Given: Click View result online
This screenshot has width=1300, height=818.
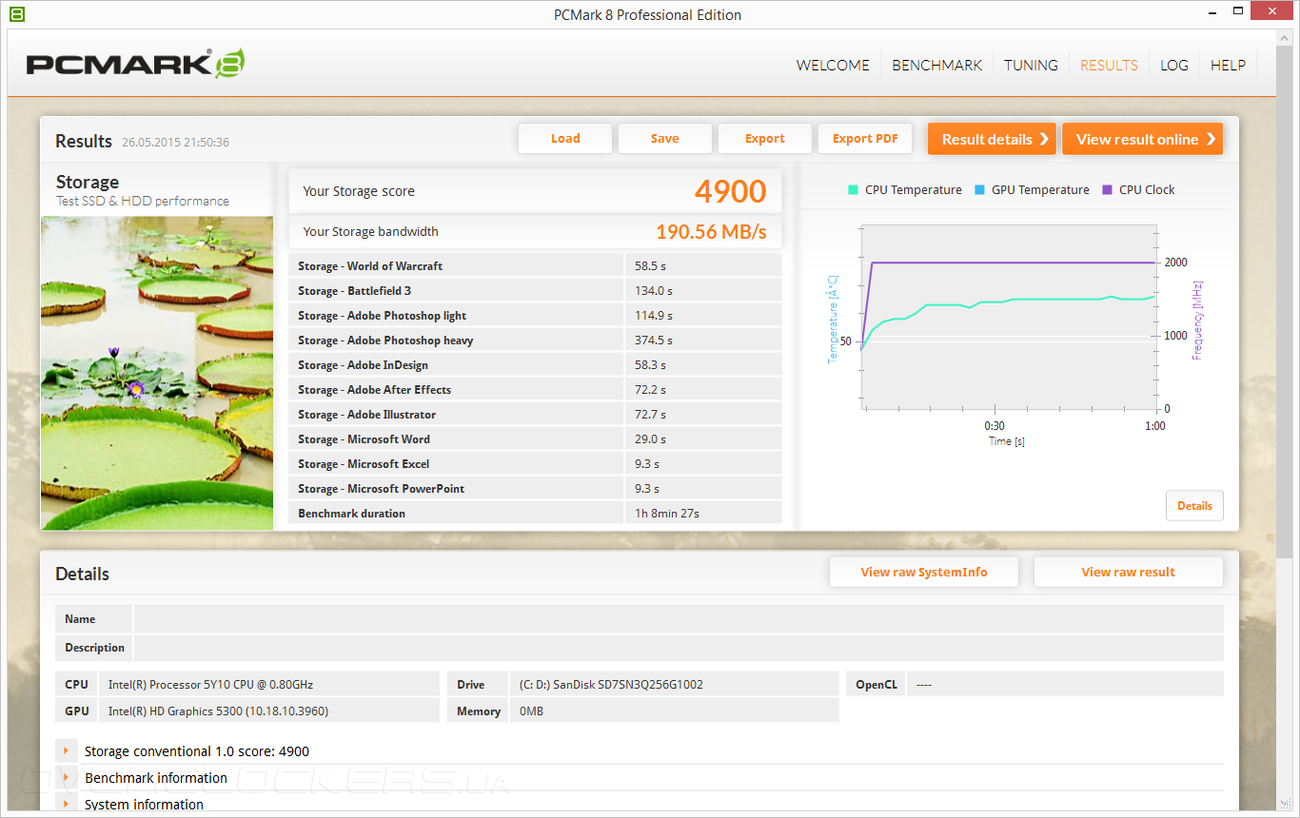Looking at the screenshot, I should click(1143, 139).
